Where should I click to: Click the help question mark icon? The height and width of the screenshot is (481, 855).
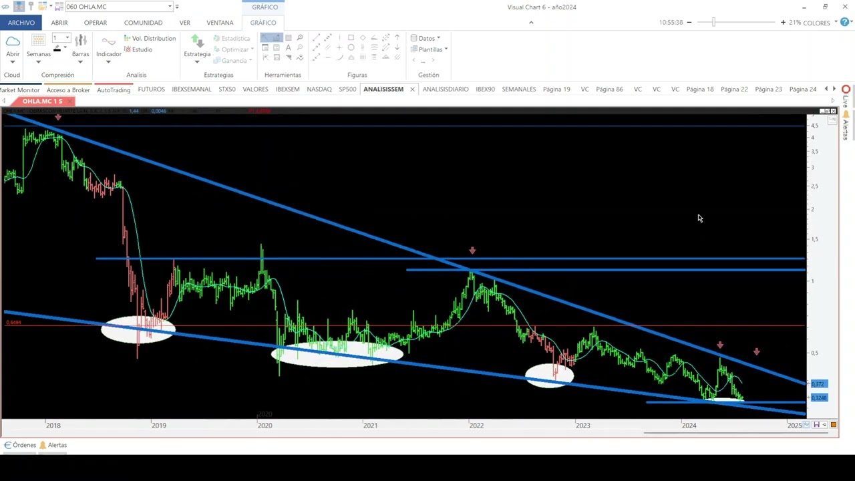(x=846, y=22)
